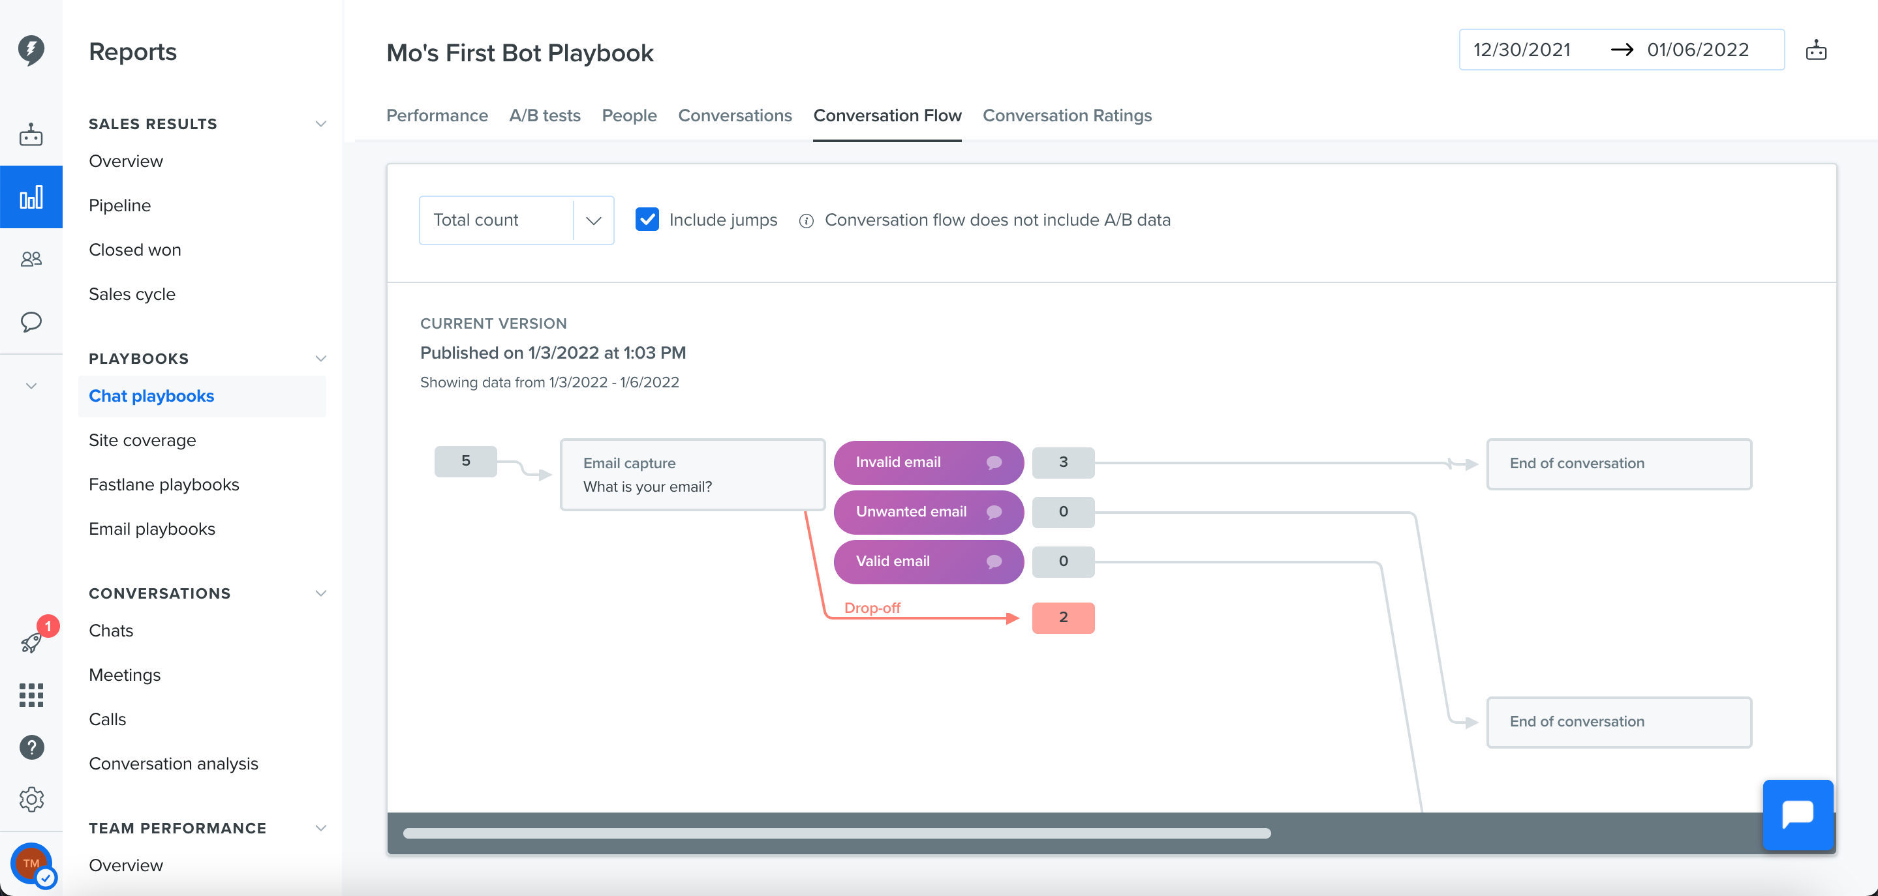Viewport: 1878px width, 896px height.
Task: Collapse the Sales Results section
Action: coord(320,124)
